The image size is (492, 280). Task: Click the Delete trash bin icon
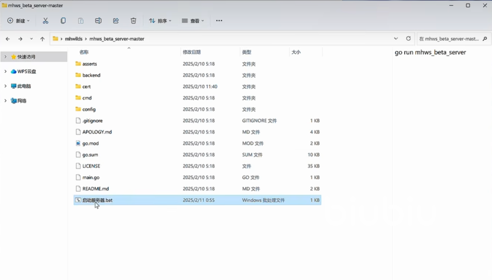tap(133, 21)
